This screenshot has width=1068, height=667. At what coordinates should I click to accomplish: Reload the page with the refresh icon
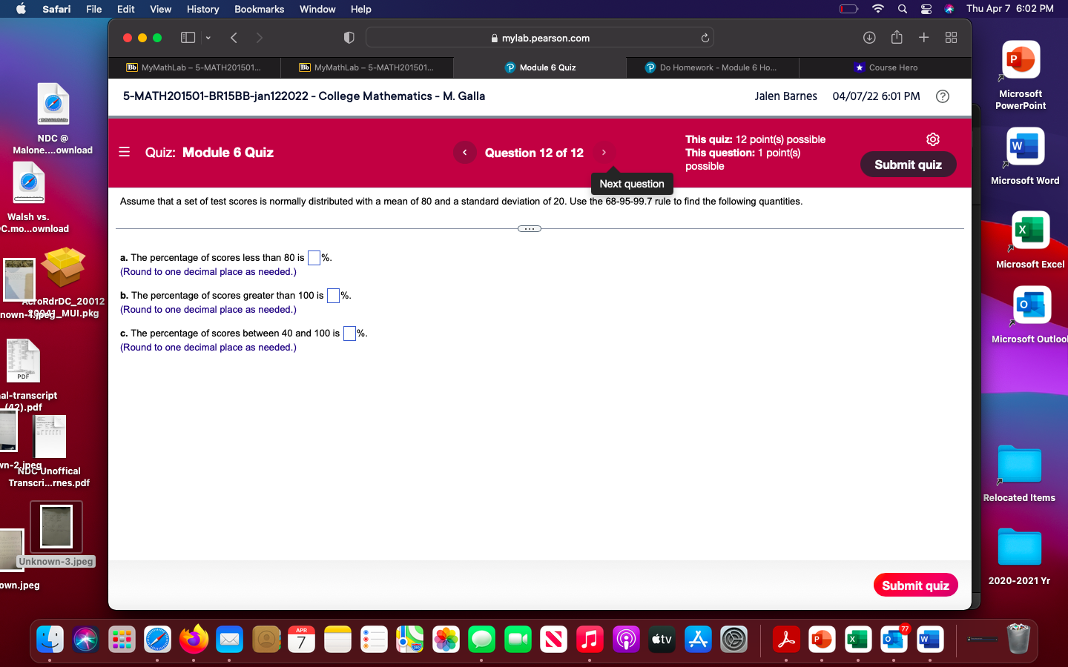click(x=705, y=38)
